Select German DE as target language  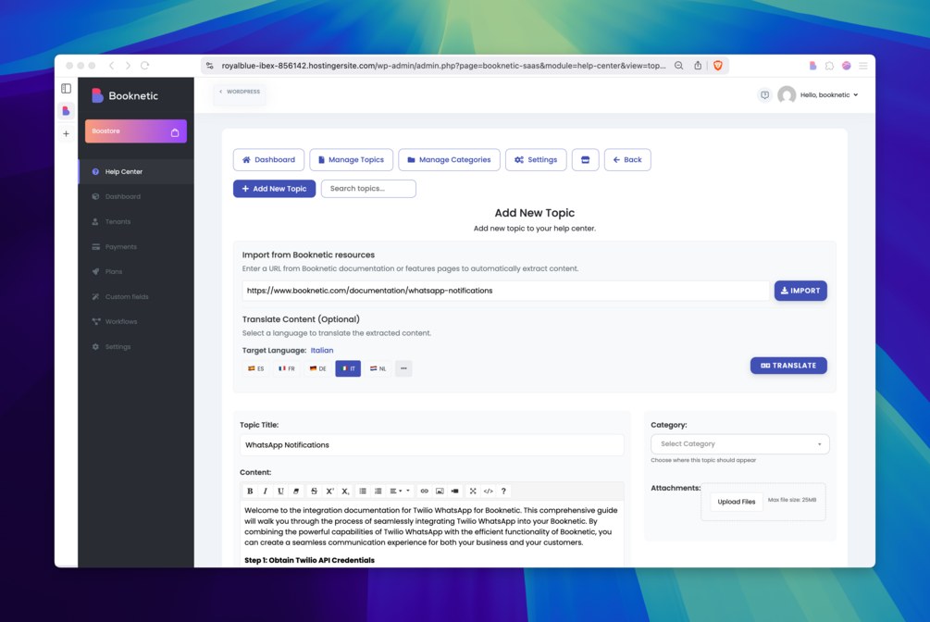[318, 368]
